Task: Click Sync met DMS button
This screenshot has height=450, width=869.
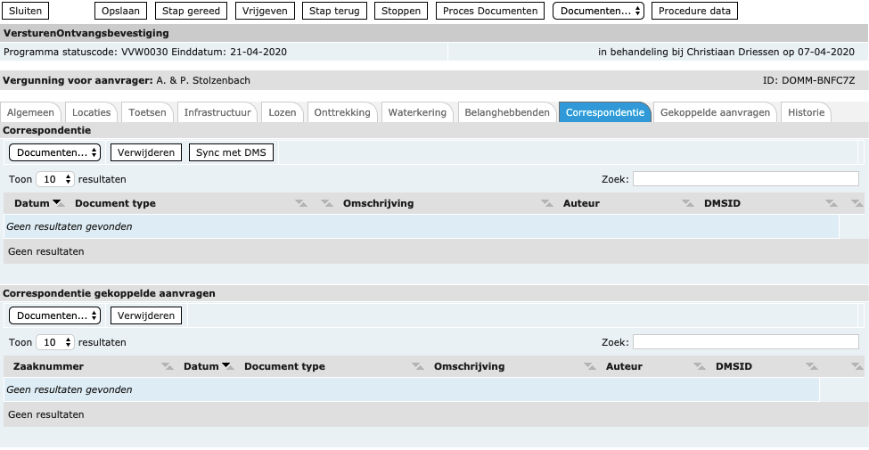Action: 231,152
